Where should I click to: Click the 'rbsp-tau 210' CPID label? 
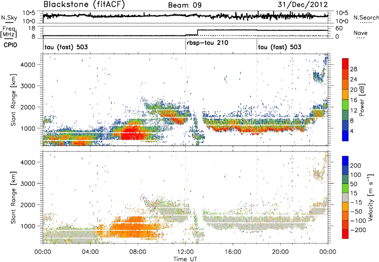208,43
